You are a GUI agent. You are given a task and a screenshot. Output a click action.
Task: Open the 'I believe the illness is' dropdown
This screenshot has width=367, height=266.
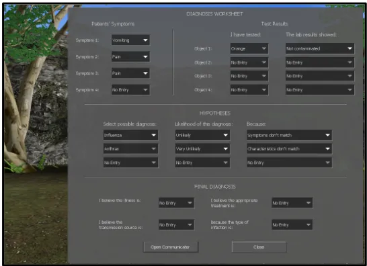176,203
